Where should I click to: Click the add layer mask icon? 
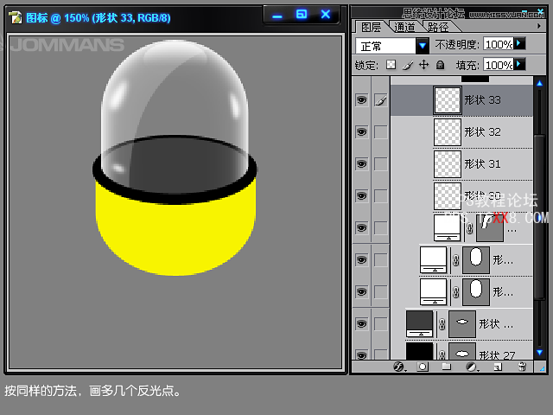tap(423, 367)
